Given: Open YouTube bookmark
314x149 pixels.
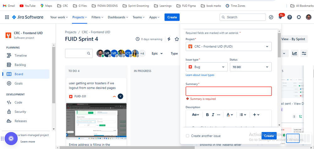Looking at the screenshot, I should pos(27,6).
